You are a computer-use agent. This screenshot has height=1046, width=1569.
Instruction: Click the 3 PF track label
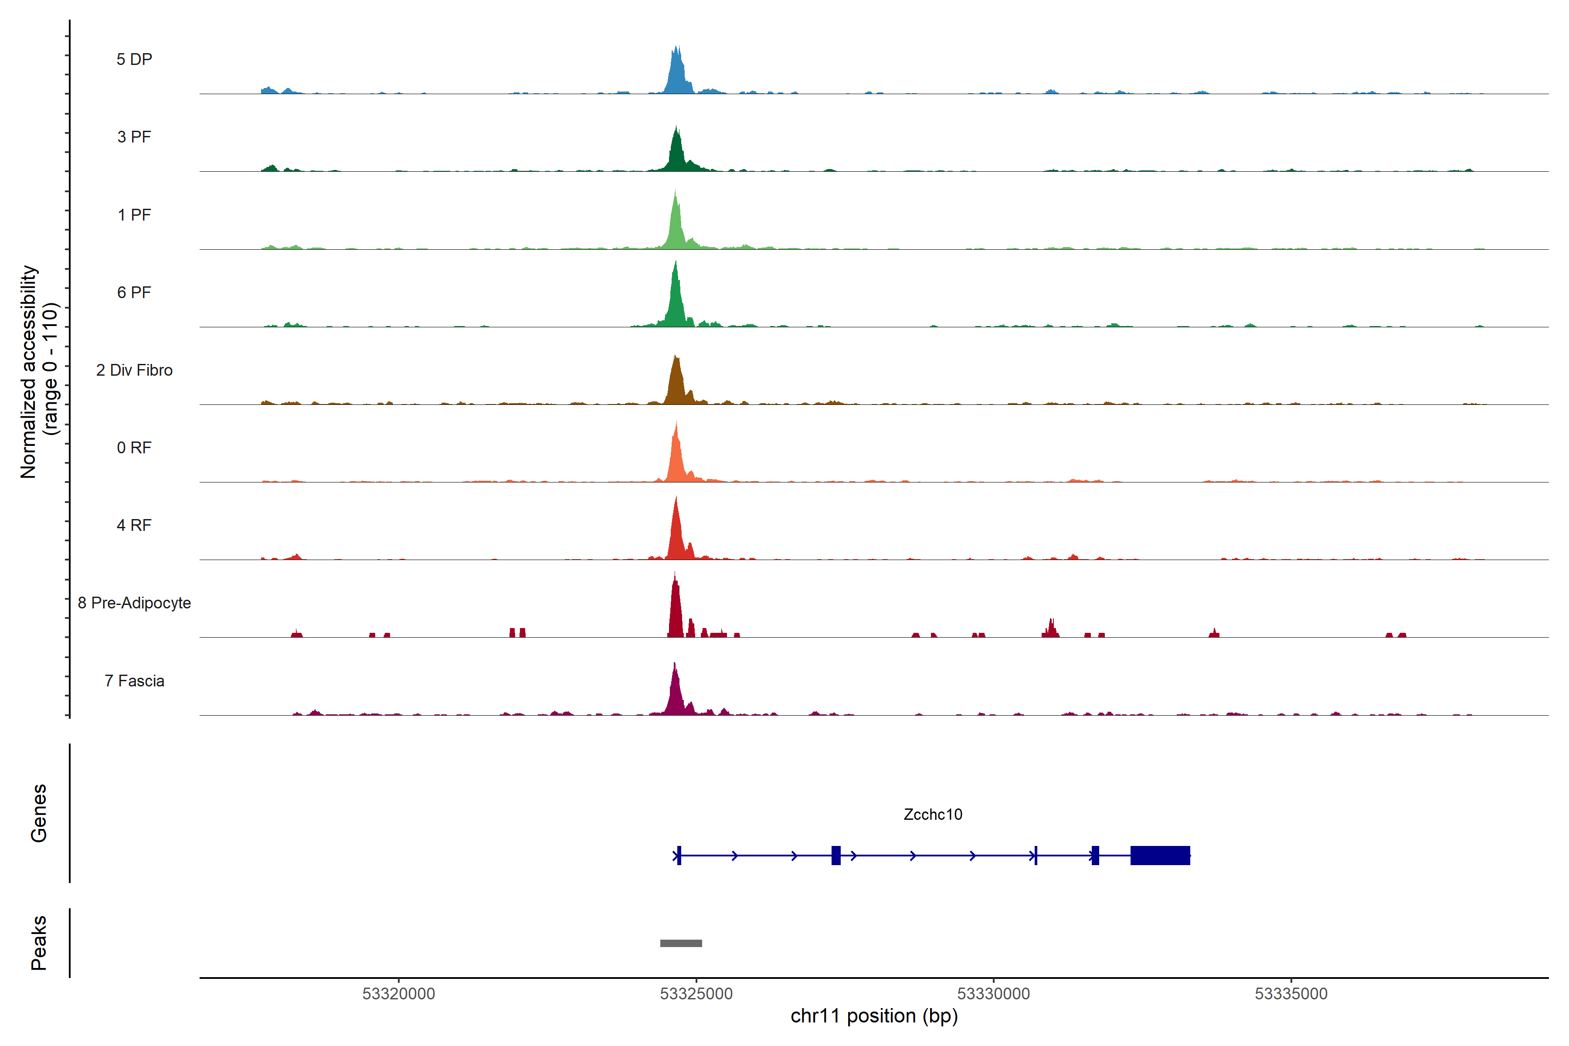(134, 137)
